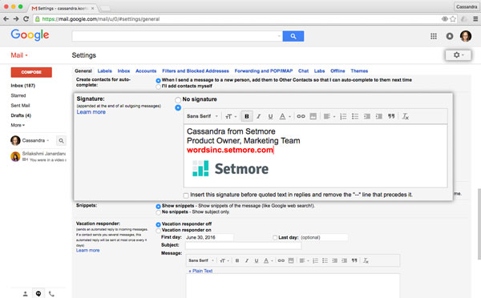The image size is (481, 298).
Task: Indent more in signature editor
Action: [379, 116]
